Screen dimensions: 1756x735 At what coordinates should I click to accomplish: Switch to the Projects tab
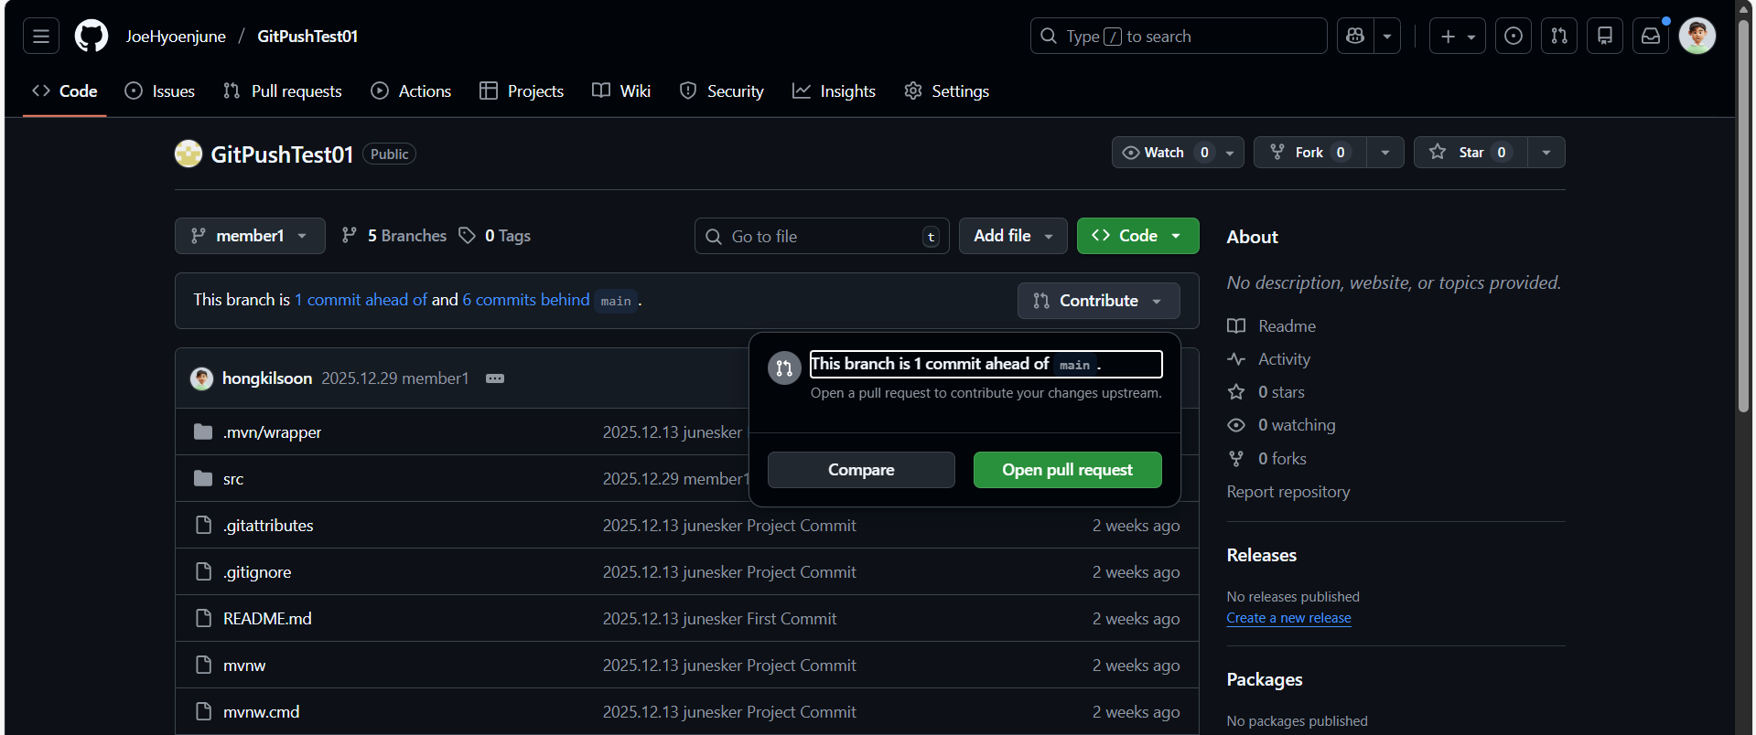pos(522,91)
